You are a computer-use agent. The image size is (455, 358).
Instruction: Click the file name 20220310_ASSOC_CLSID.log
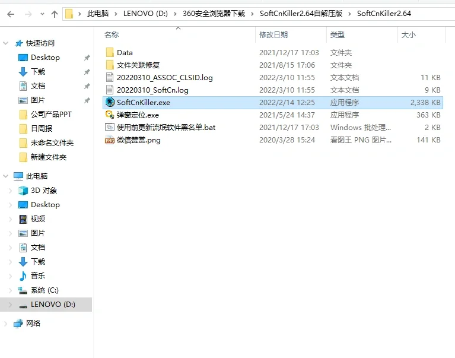(165, 78)
